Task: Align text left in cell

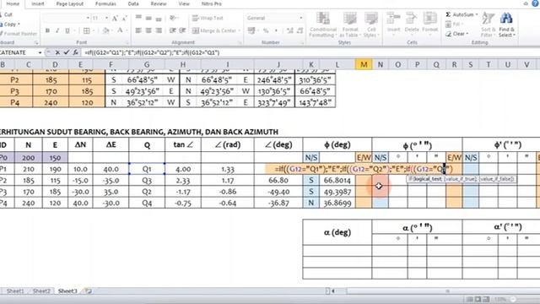Action: 138,30
